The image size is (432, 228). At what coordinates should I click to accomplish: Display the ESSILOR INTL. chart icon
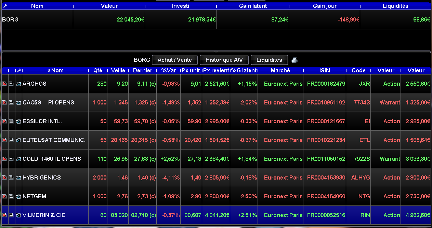pos(18,121)
